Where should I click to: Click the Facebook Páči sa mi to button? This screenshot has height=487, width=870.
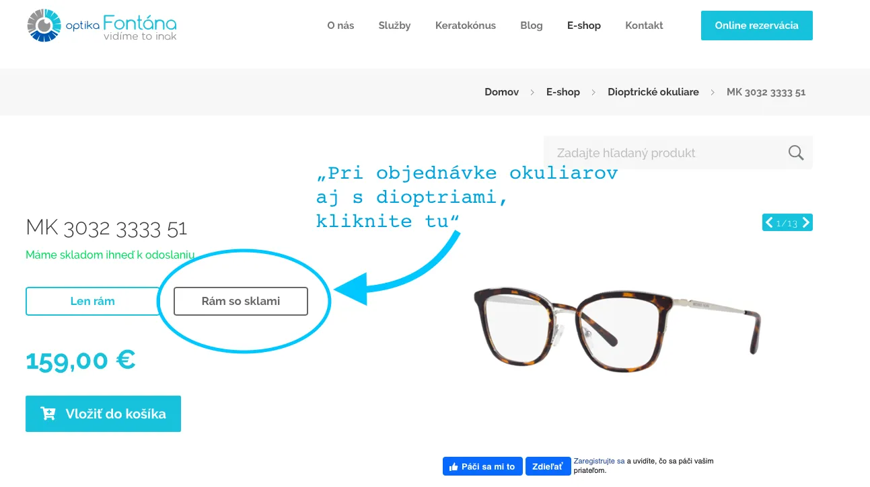point(482,466)
